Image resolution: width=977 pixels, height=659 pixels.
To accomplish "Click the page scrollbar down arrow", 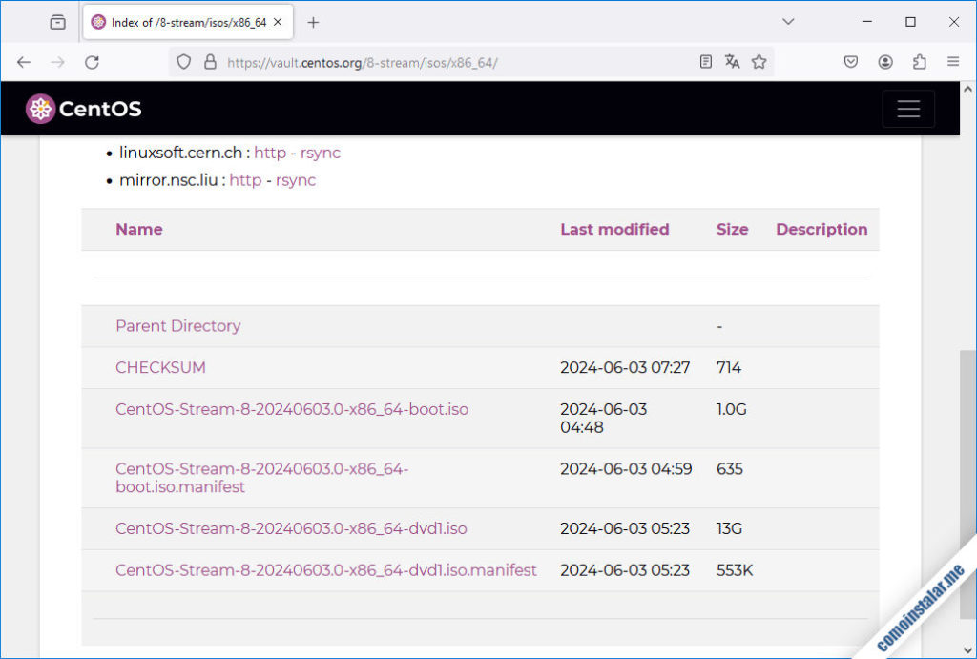I will [967, 651].
